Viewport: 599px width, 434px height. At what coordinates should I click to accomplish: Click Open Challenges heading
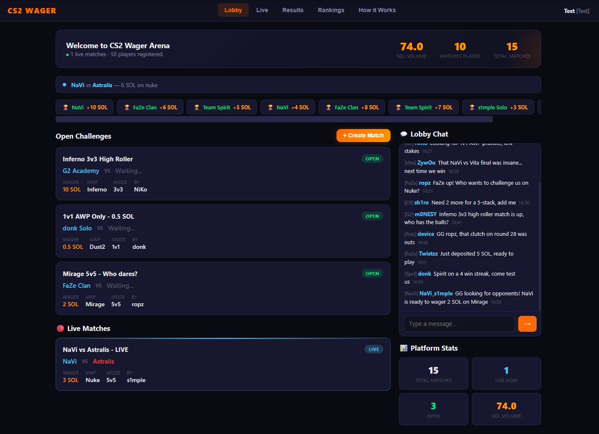[x=83, y=136]
